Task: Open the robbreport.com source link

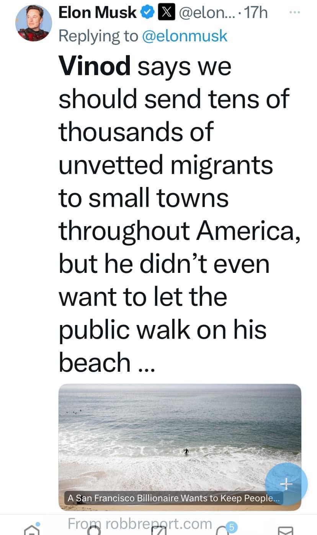Action: 140,524
